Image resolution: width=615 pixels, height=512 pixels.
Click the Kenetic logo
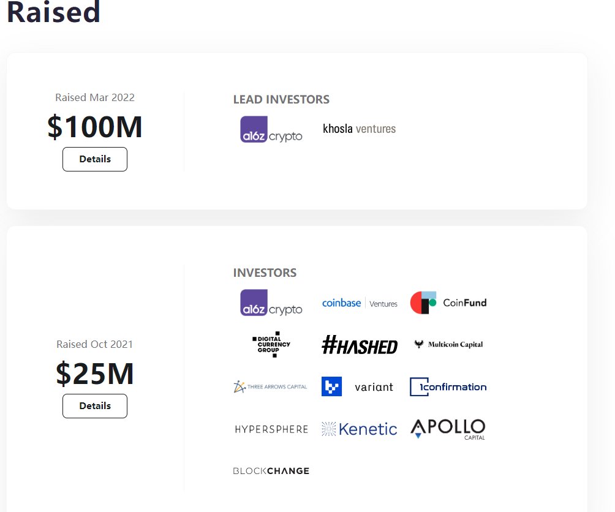click(x=360, y=429)
